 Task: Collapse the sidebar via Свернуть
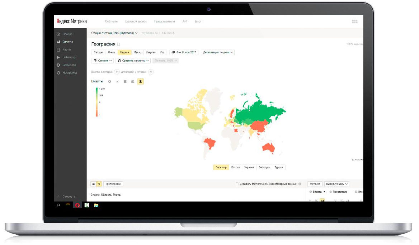click(x=66, y=196)
